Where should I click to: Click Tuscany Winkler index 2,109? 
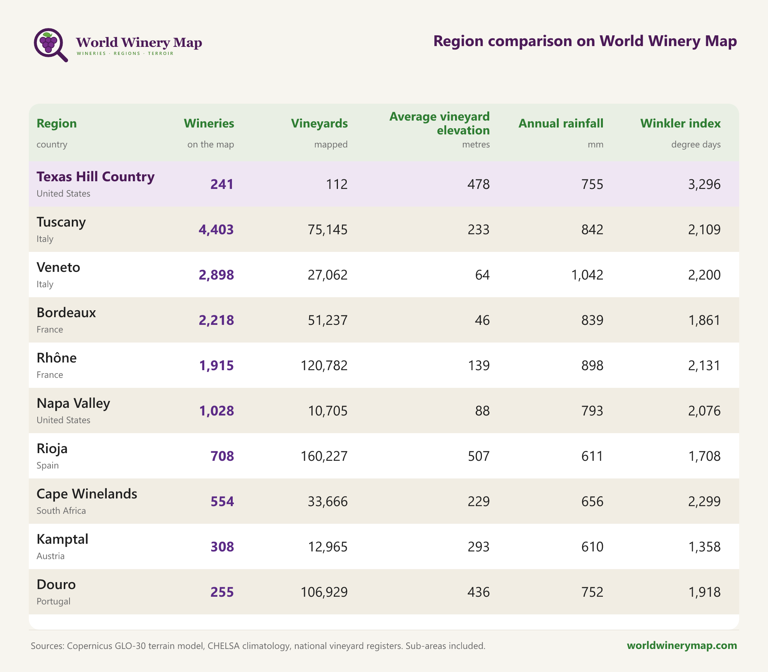tap(704, 230)
